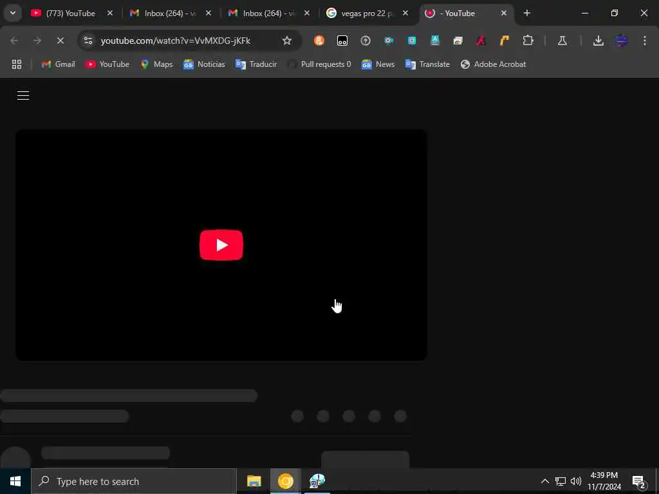Open the notification center icon
659x494 pixels.
click(639, 481)
